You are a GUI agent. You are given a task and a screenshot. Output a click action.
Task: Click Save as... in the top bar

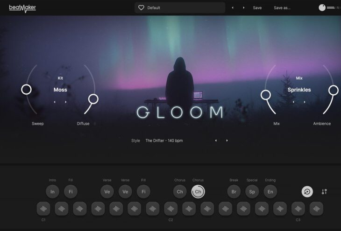coord(282,8)
